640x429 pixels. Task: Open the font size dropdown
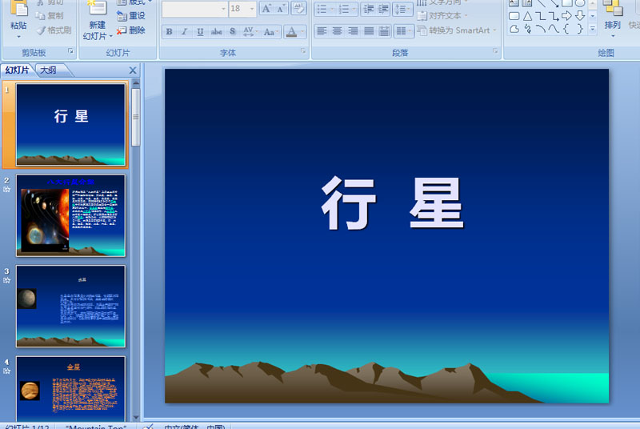click(x=252, y=9)
